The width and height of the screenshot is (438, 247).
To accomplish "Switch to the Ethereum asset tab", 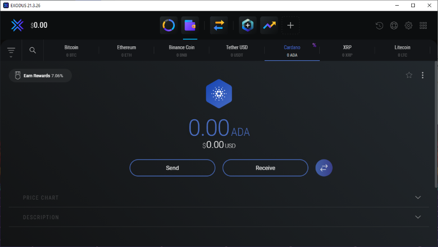I will (126, 50).
